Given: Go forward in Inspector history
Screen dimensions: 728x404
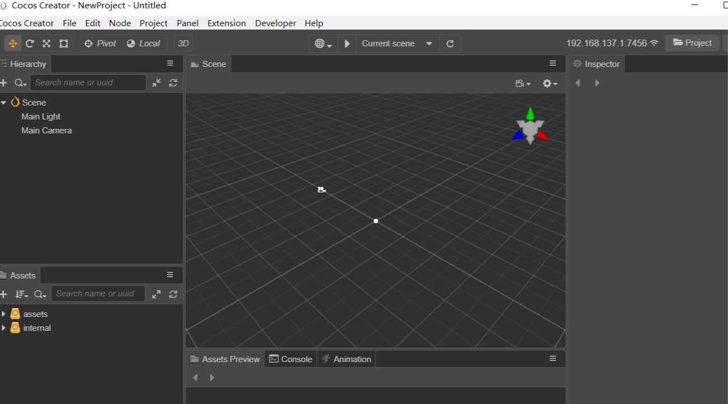Looking at the screenshot, I should coord(597,83).
